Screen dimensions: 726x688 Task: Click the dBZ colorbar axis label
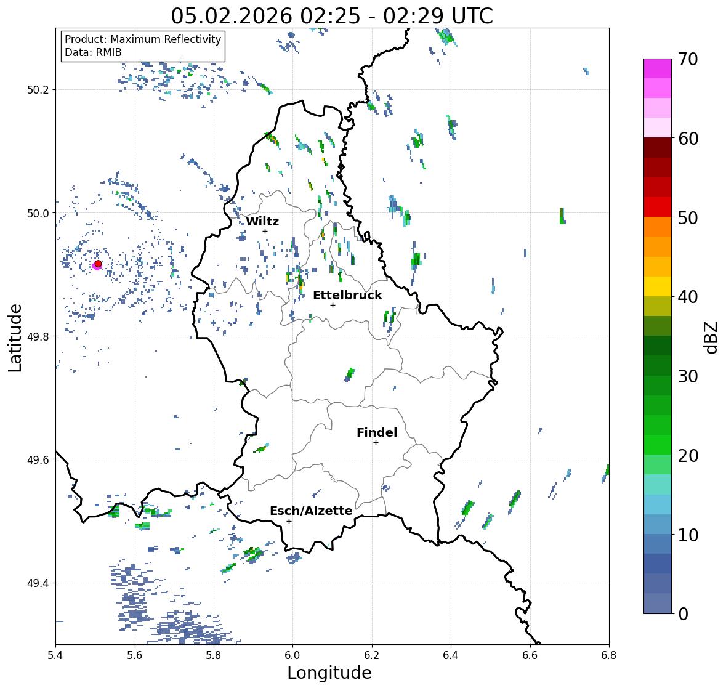pos(712,337)
